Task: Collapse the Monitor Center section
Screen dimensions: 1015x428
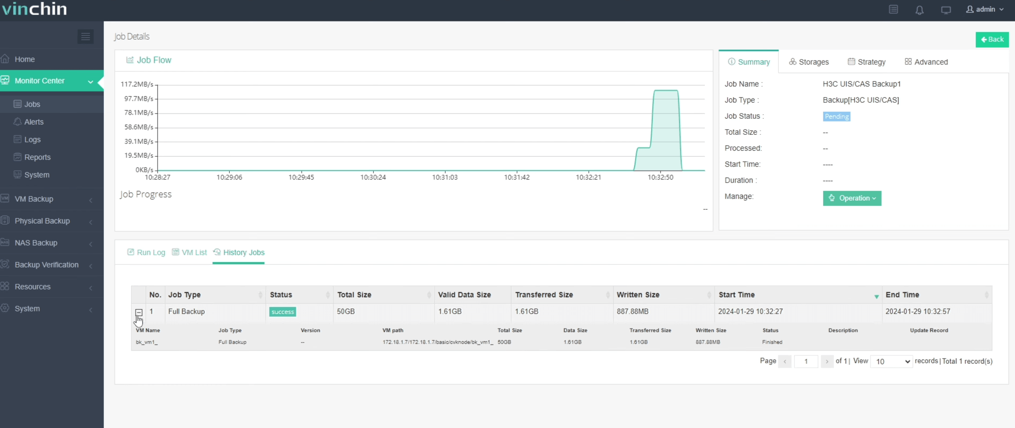Action: (51, 81)
